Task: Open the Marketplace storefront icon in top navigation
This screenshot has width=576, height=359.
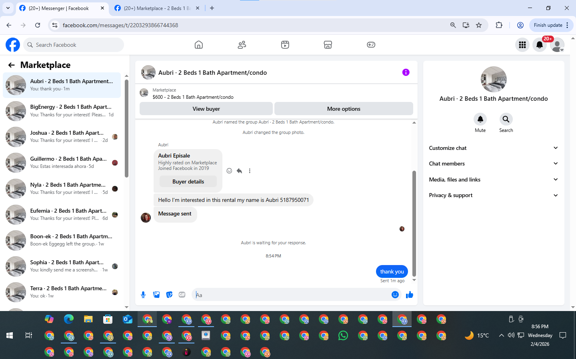Action: click(x=328, y=45)
